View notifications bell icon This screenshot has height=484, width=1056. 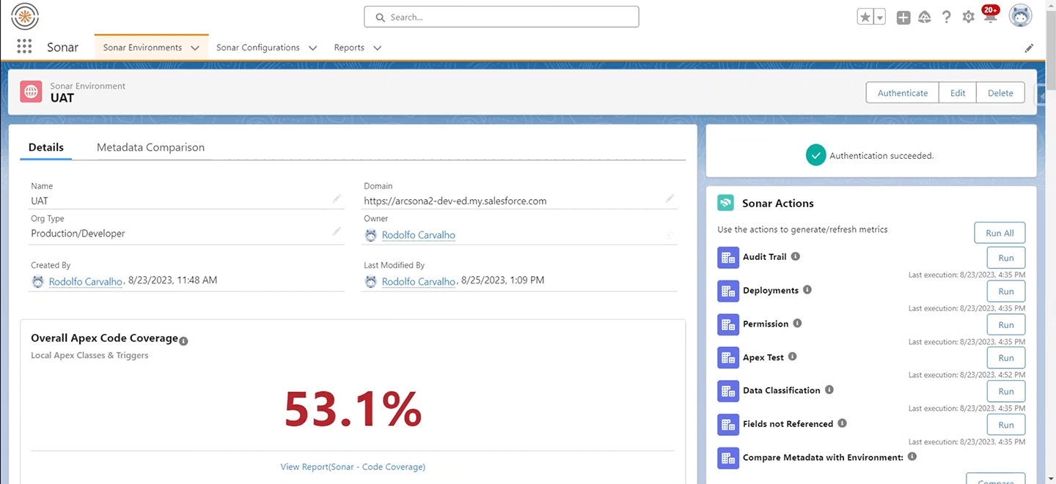pyautogui.click(x=990, y=18)
